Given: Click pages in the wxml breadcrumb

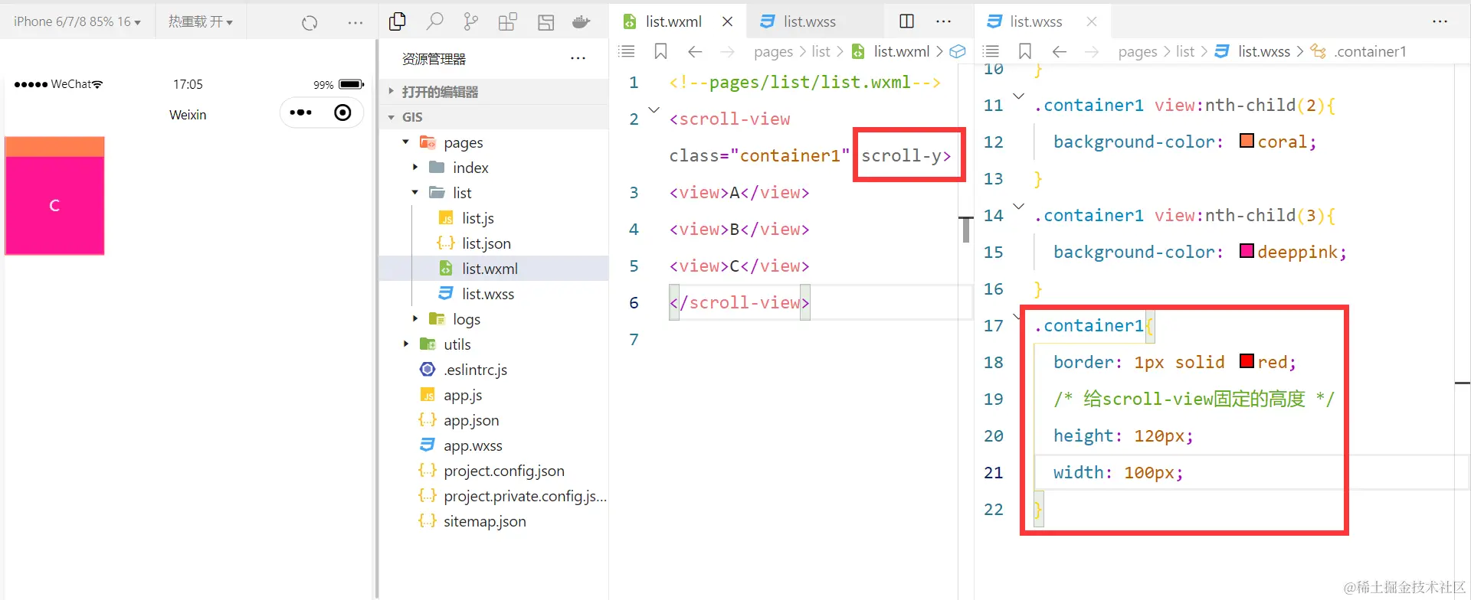Looking at the screenshot, I should coord(773,51).
